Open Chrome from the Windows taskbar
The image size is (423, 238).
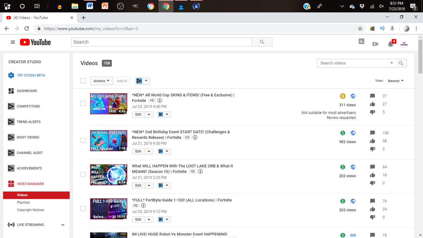(x=166, y=6)
